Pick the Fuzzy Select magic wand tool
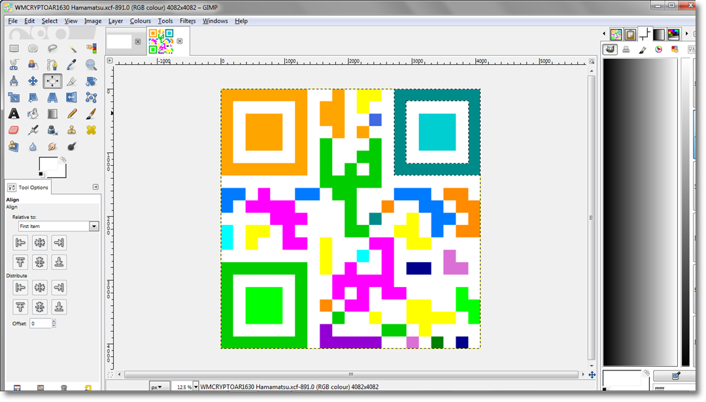Viewport: 706px width, 402px height. tap(72, 48)
